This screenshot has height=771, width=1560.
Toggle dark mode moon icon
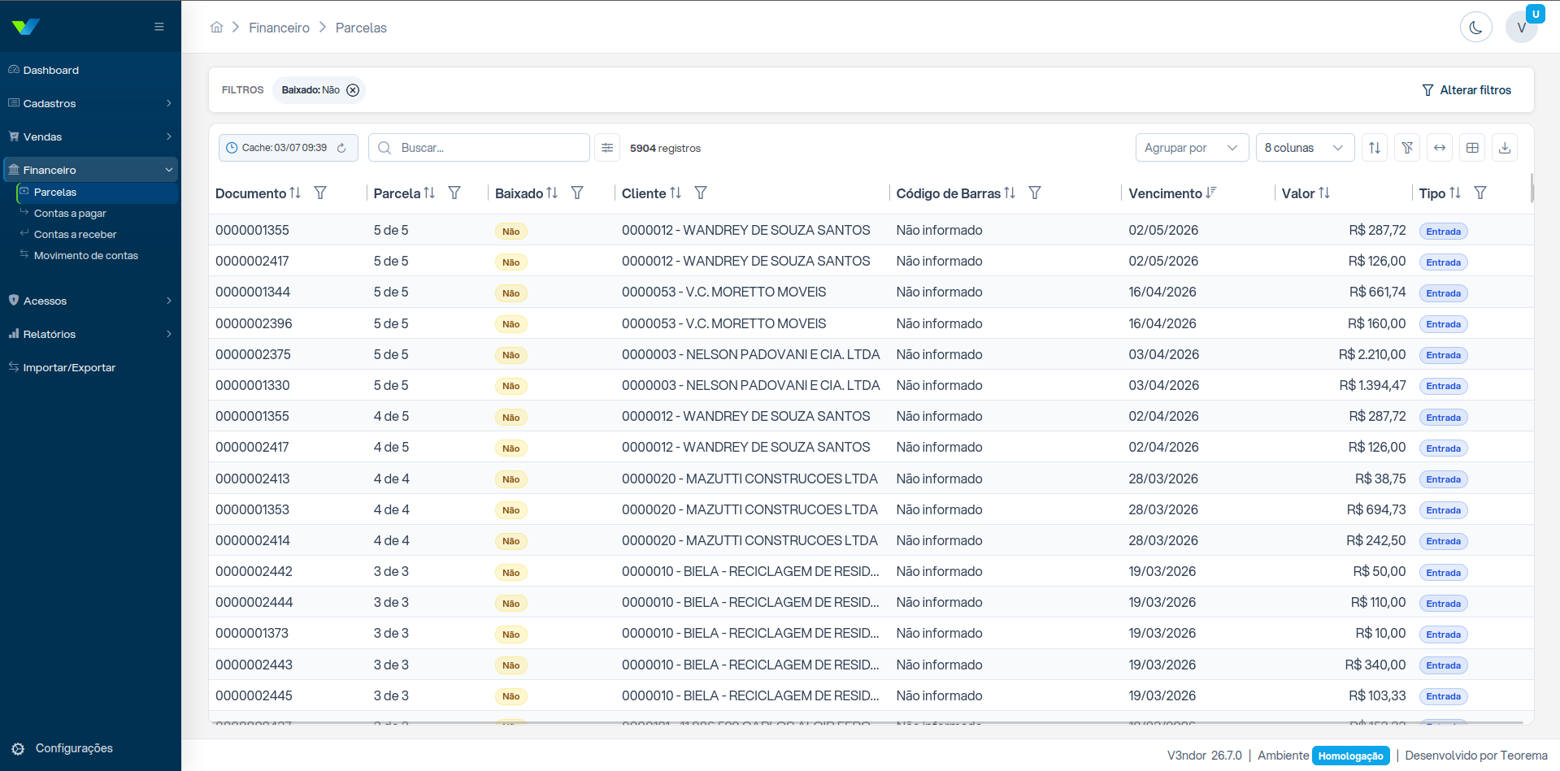pos(1475,28)
